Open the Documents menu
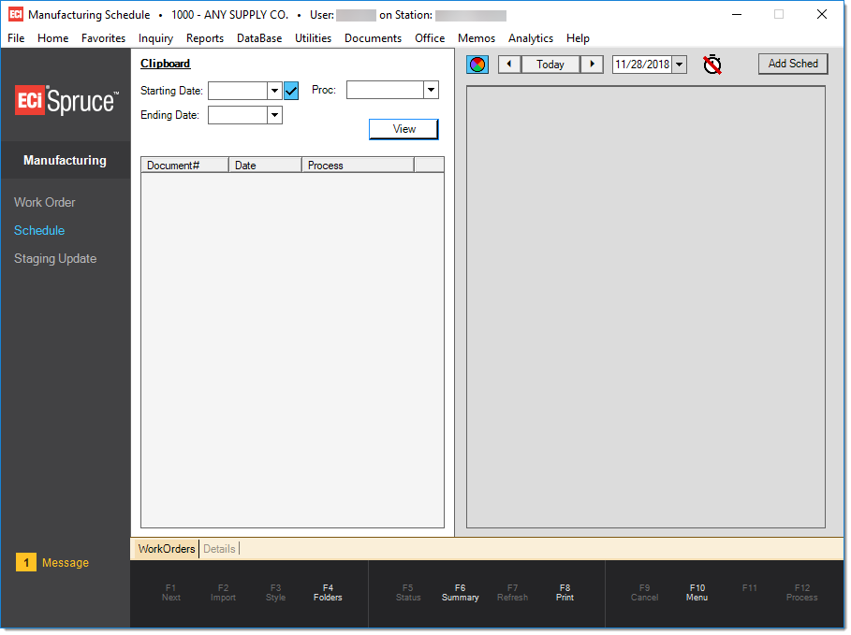The height and width of the screenshot is (635, 851). coord(373,38)
